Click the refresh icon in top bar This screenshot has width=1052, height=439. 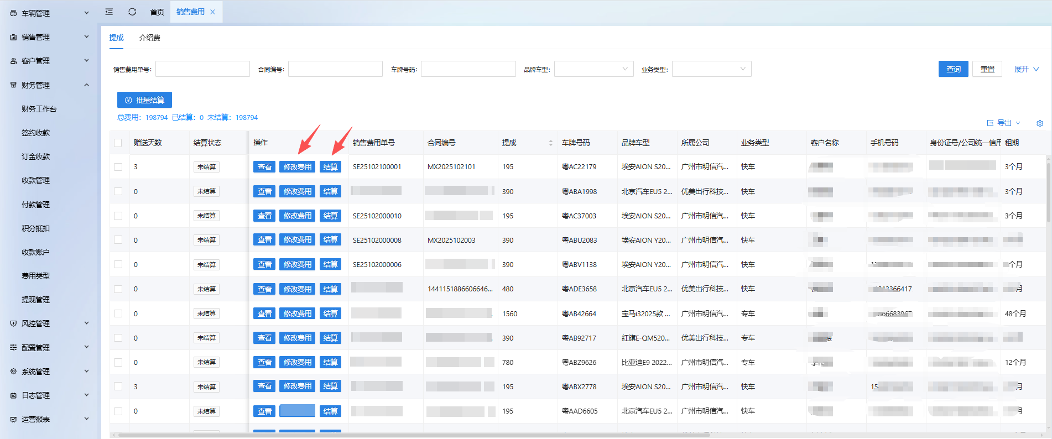pos(132,12)
